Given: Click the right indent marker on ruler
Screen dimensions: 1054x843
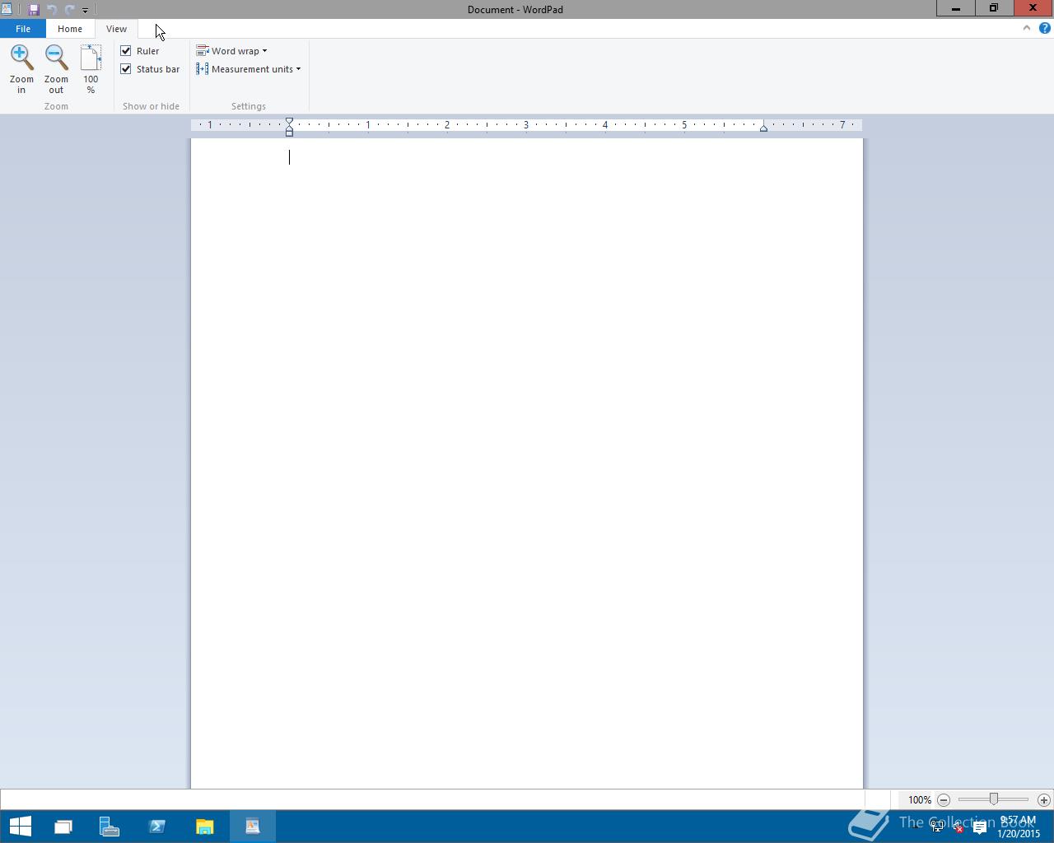Looking at the screenshot, I should click(763, 128).
